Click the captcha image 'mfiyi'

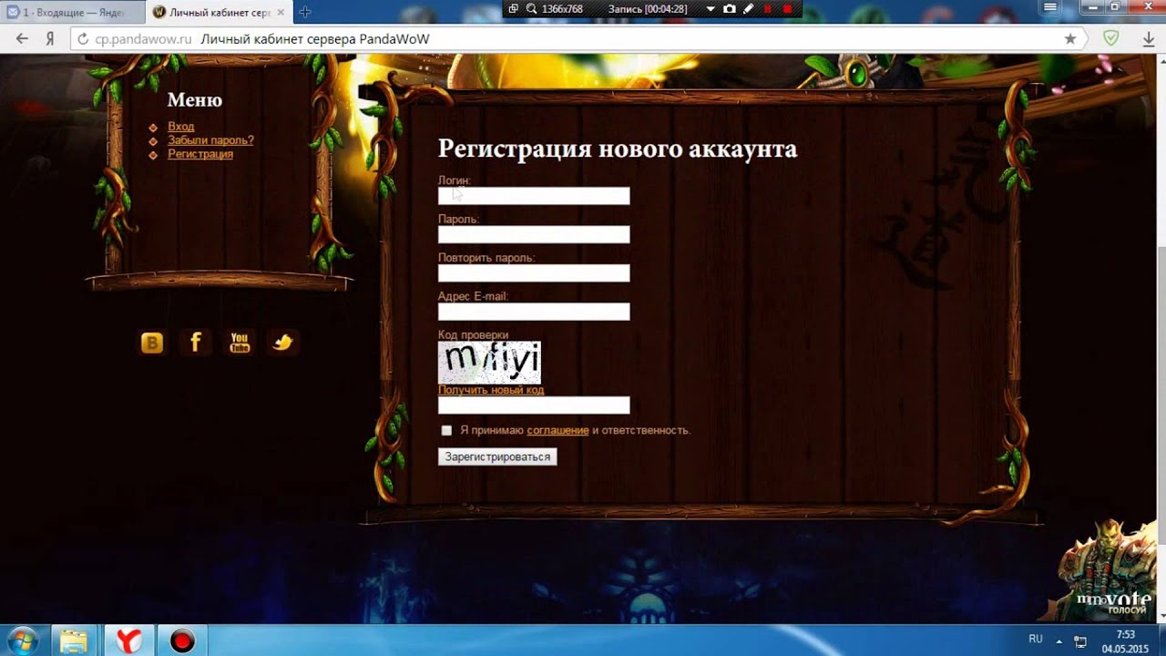point(489,363)
